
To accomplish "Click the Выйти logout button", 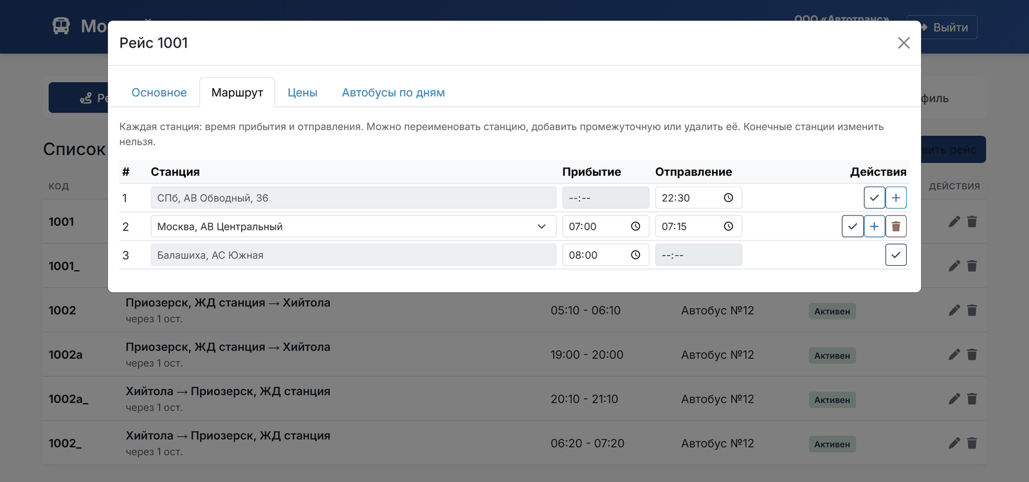I will point(942,27).
